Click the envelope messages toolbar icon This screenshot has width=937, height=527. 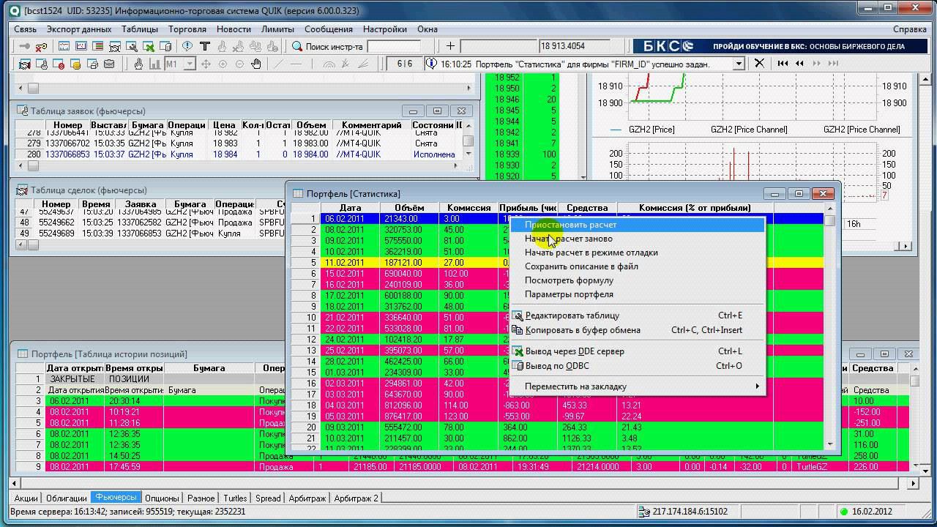tap(109, 64)
